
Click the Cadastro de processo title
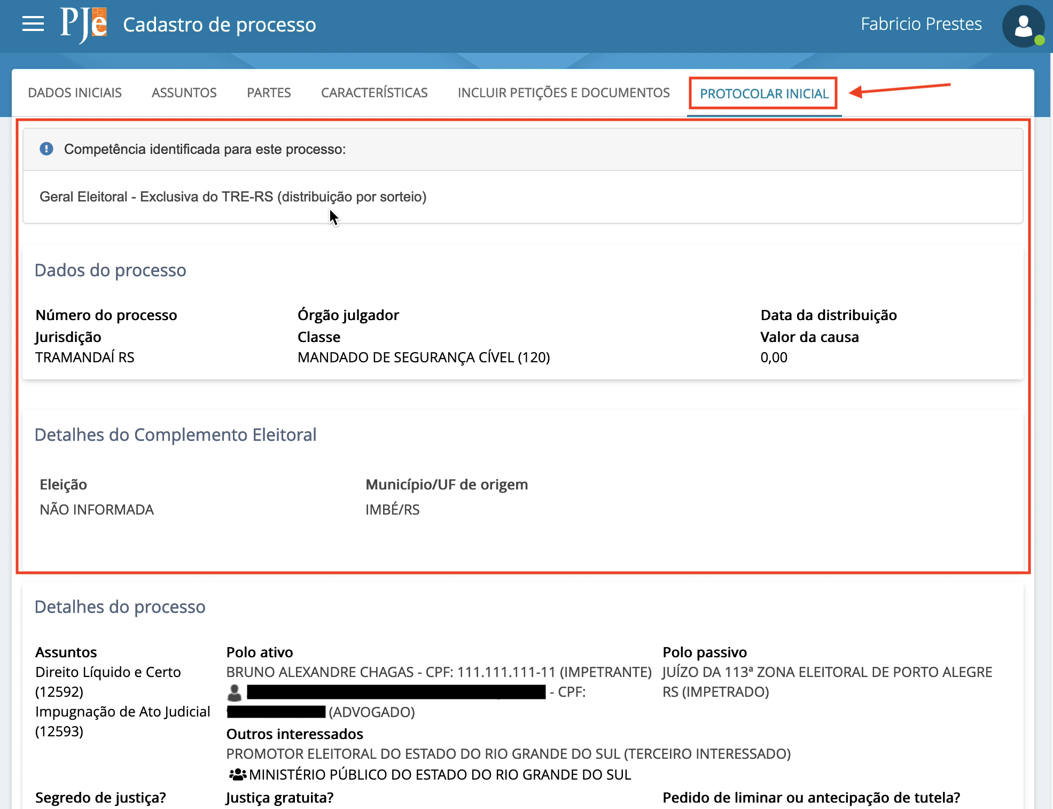pos(220,25)
